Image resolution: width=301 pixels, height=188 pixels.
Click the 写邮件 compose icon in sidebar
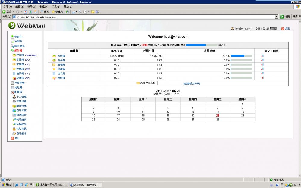coord(12,41)
